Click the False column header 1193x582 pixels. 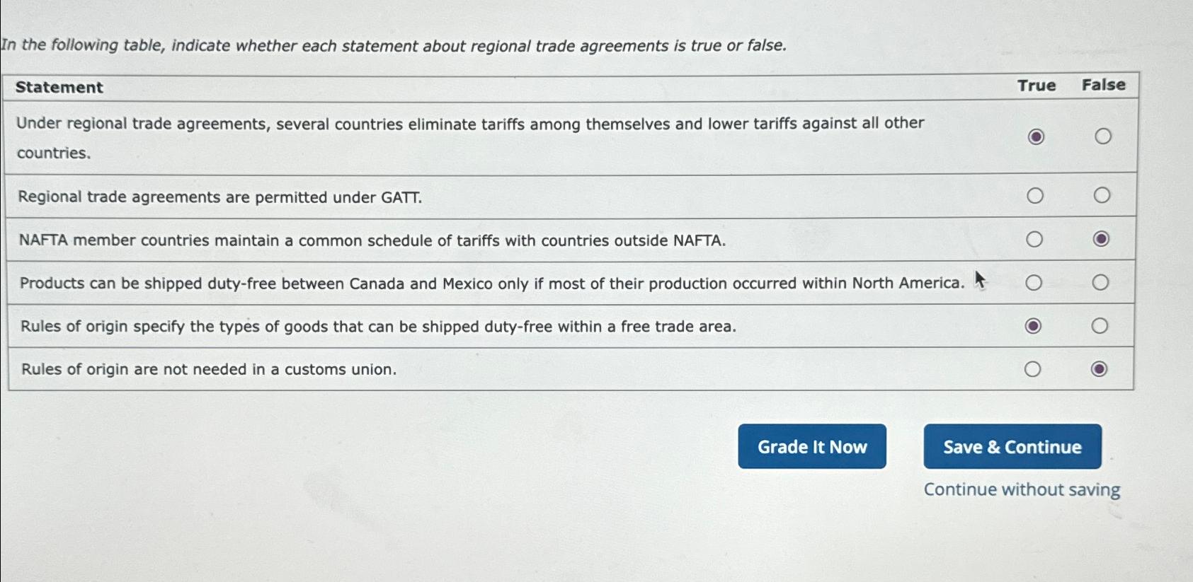point(1102,85)
